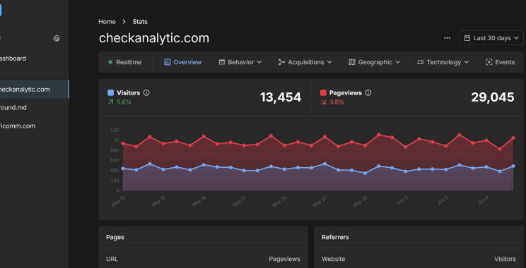Viewport: 526px width, 268px height.
Task: Click the Acquisitions branch icon
Action: (281, 62)
